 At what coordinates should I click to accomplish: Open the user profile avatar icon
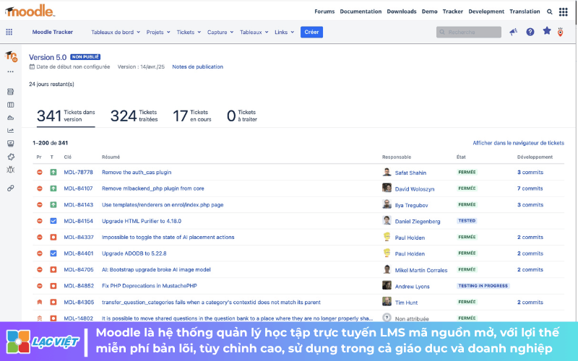(561, 32)
